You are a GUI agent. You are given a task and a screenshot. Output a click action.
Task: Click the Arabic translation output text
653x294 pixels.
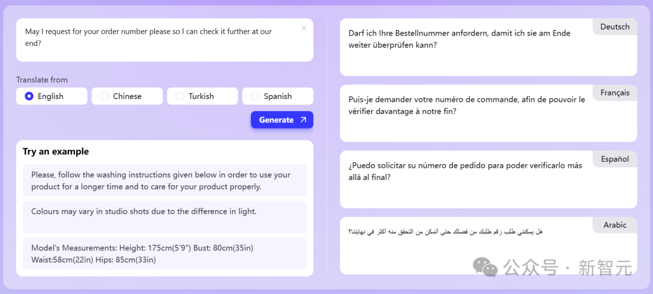pos(445,231)
